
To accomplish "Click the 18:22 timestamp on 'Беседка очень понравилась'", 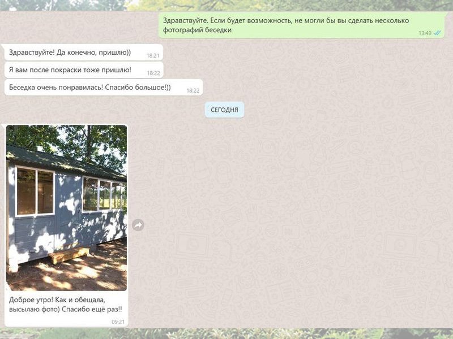I will (x=193, y=90).
